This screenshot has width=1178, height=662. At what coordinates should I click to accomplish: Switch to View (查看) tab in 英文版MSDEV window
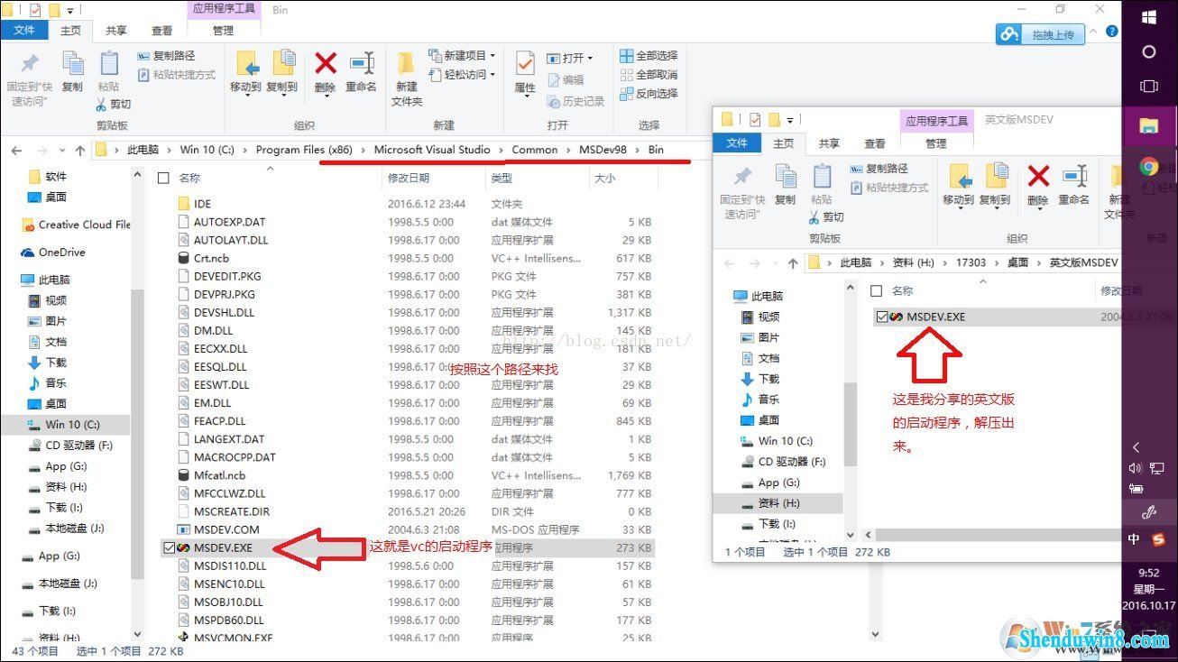874,143
